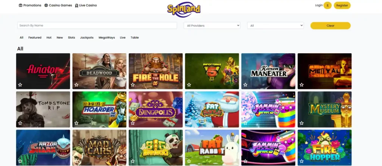
Task: Open the Table games tab
Action: coord(135,38)
